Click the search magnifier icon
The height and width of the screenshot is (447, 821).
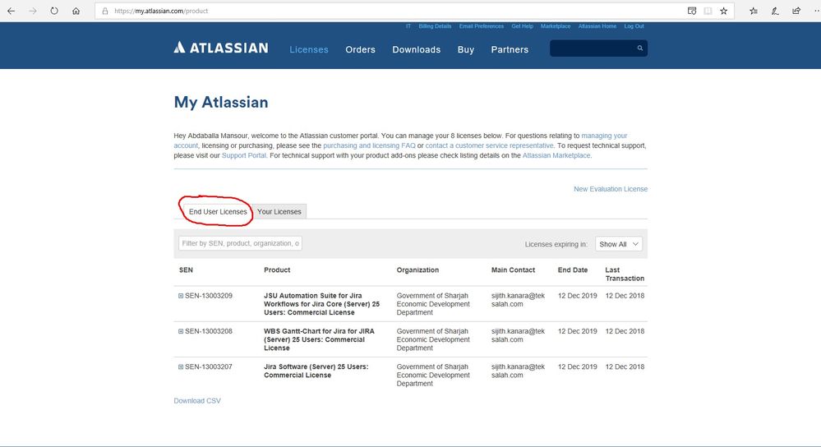pyautogui.click(x=640, y=48)
